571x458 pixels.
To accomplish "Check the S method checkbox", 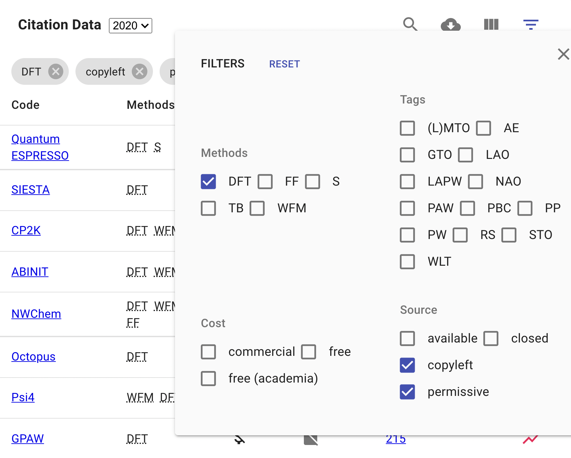I will tap(313, 182).
